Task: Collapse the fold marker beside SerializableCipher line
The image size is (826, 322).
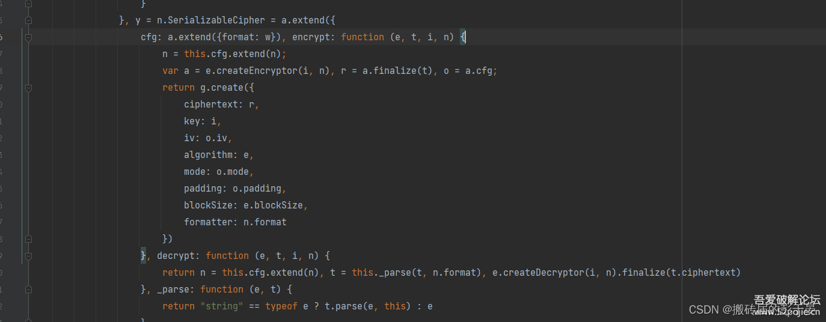Action: click(28, 20)
